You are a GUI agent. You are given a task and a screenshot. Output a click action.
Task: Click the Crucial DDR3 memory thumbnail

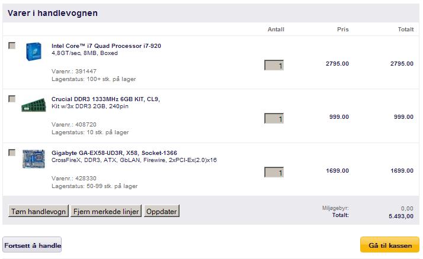tap(34, 106)
